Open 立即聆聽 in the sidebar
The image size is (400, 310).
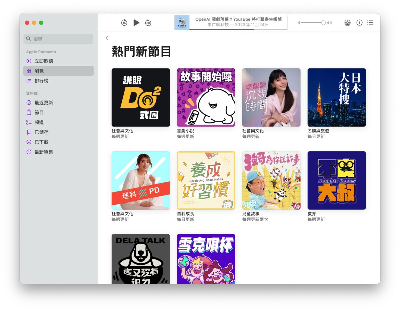coord(58,61)
